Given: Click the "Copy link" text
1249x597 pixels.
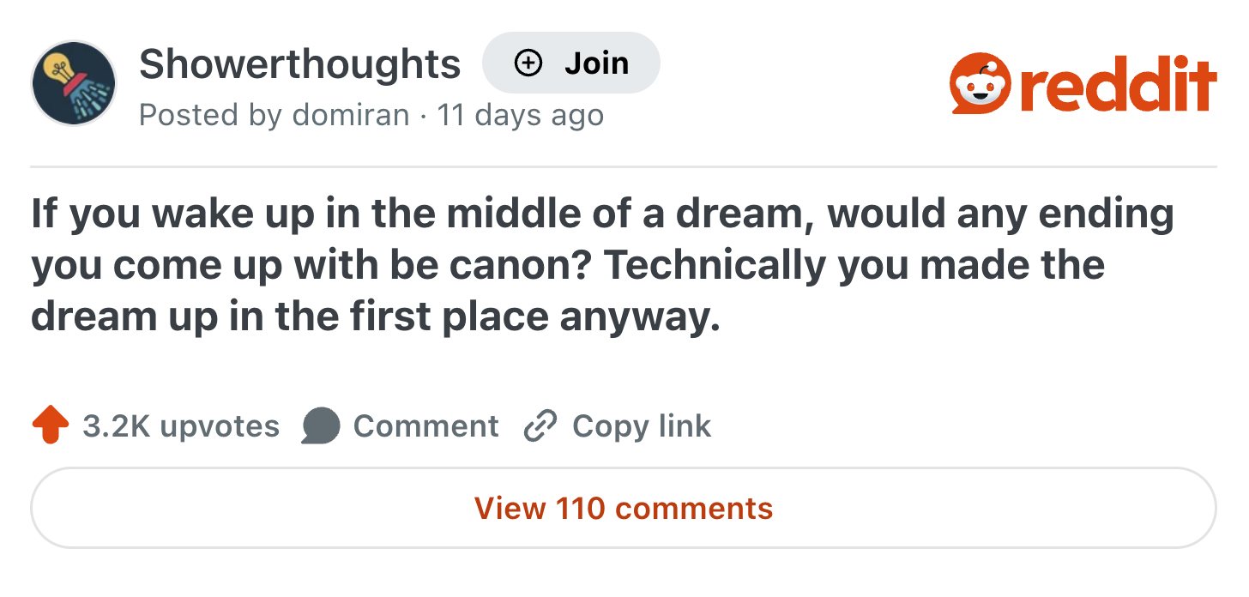Looking at the screenshot, I should click(x=642, y=426).
